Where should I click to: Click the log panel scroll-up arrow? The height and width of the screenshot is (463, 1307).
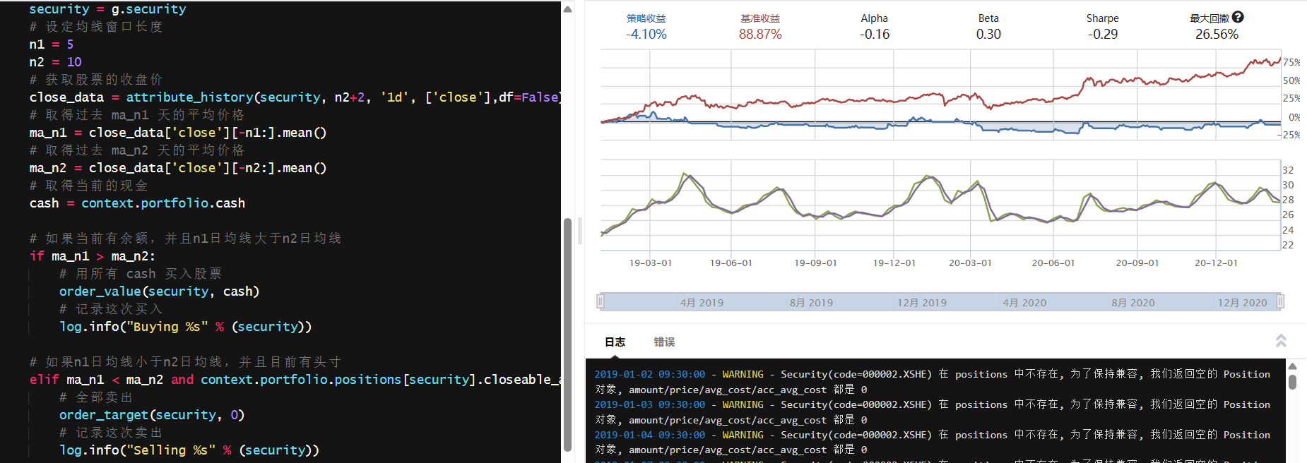pyautogui.click(x=1292, y=366)
